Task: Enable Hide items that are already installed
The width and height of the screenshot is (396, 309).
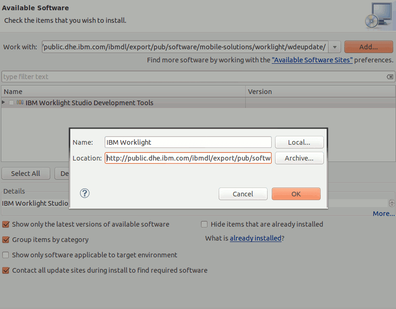Action: 204,224
